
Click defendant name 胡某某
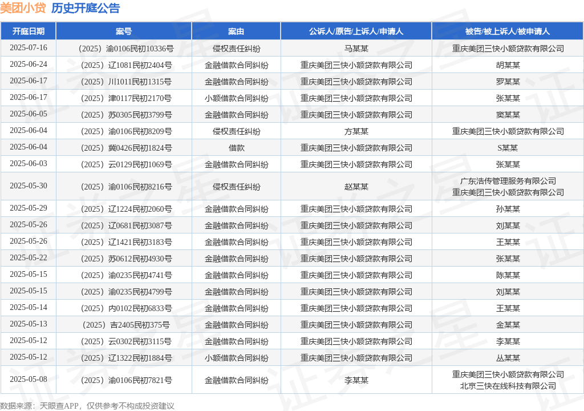coord(508,65)
